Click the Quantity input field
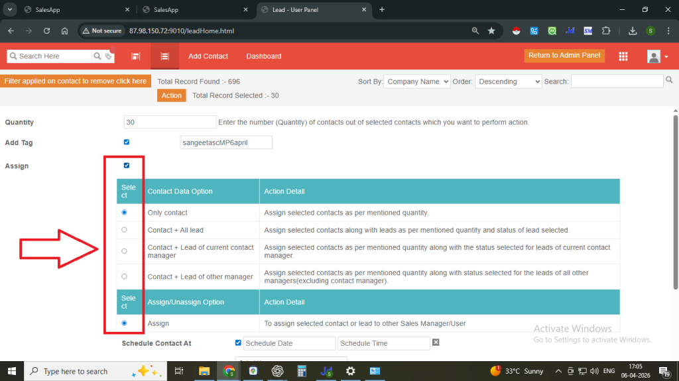 tap(170, 122)
